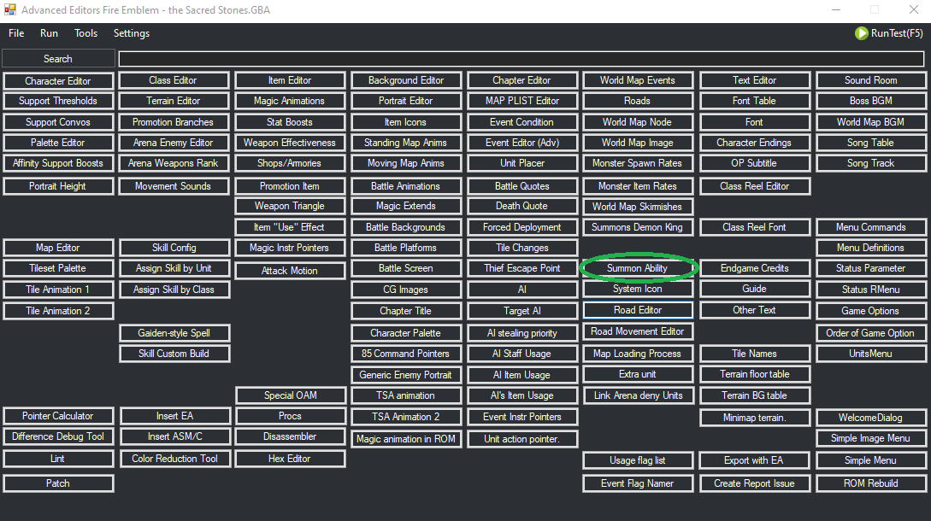931x521 pixels.
Task: Open the Sound Room
Action: (x=870, y=80)
